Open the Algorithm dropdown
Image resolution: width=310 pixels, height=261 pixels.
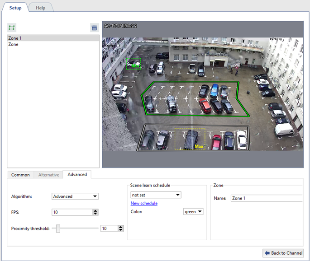tap(75, 196)
